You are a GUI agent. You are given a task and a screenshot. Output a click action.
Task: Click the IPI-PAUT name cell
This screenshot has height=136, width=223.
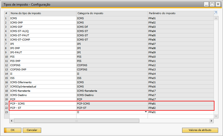(43, 53)
